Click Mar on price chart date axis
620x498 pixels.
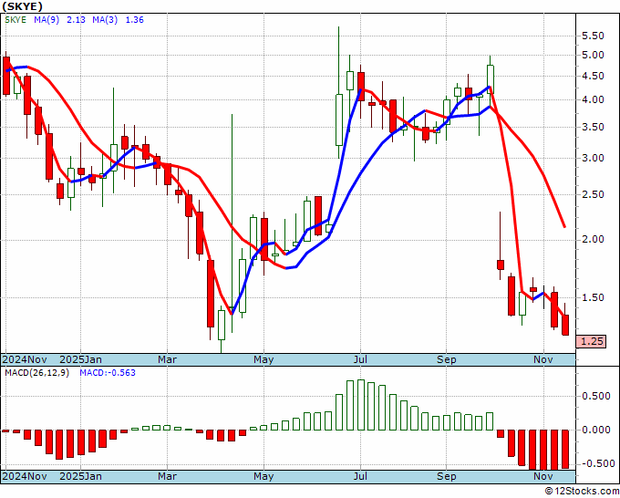tap(167, 359)
